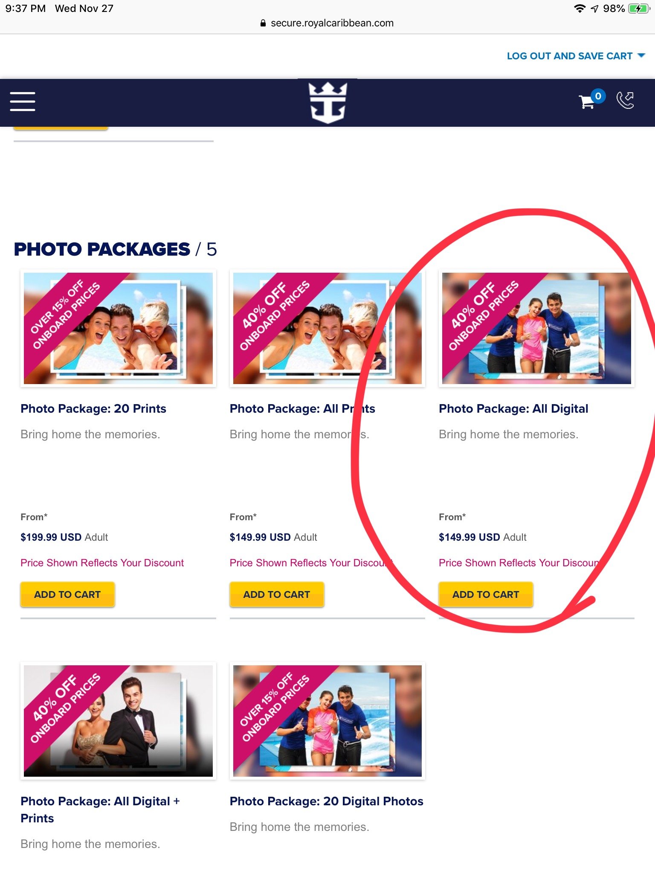Viewport: 655px width, 874px height.
Task: Tap the secure.royalcaribbean.com address bar
Action: coord(327,23)
